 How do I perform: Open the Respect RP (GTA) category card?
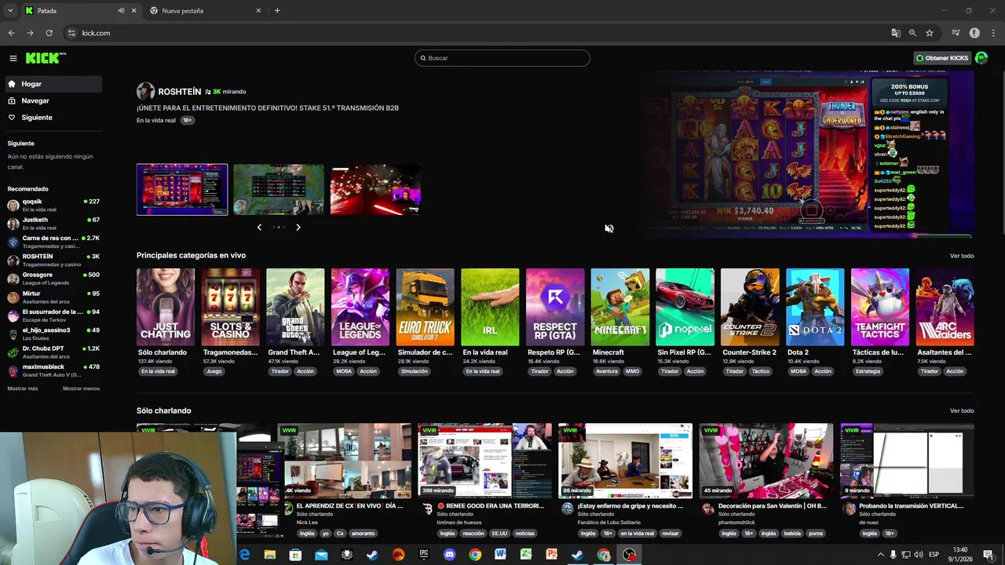tap(555, 307)
